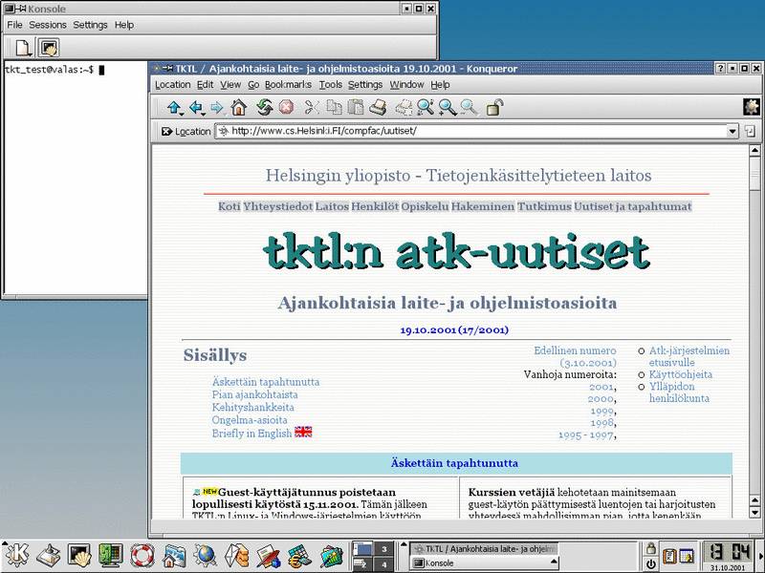Launch web browser globe icon in panel
Viewport: 765px width, 573px height.
pos(205,556)
